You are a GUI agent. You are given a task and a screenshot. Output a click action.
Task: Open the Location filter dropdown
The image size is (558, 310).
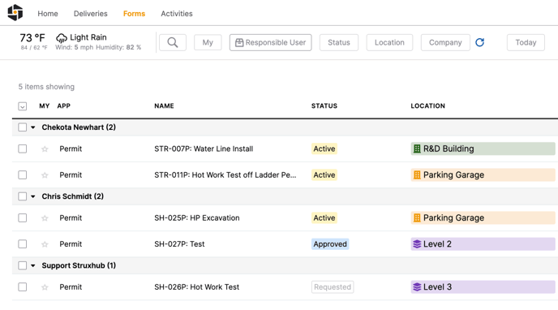(389, 42)
